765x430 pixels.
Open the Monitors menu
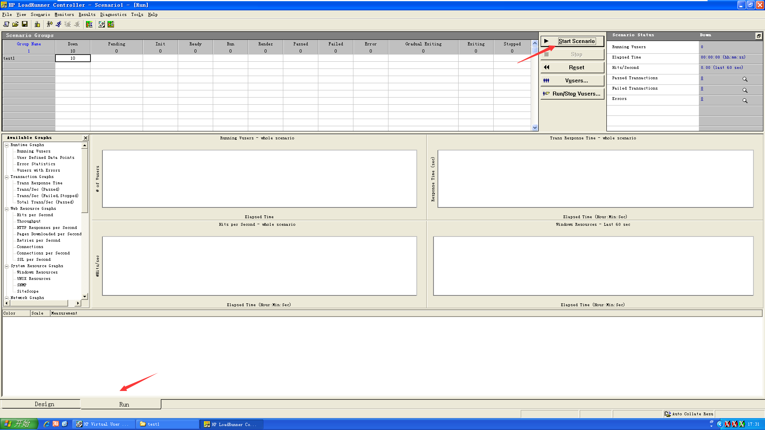(64, 15)
